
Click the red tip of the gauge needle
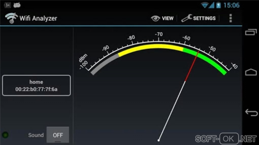point(192,66)
